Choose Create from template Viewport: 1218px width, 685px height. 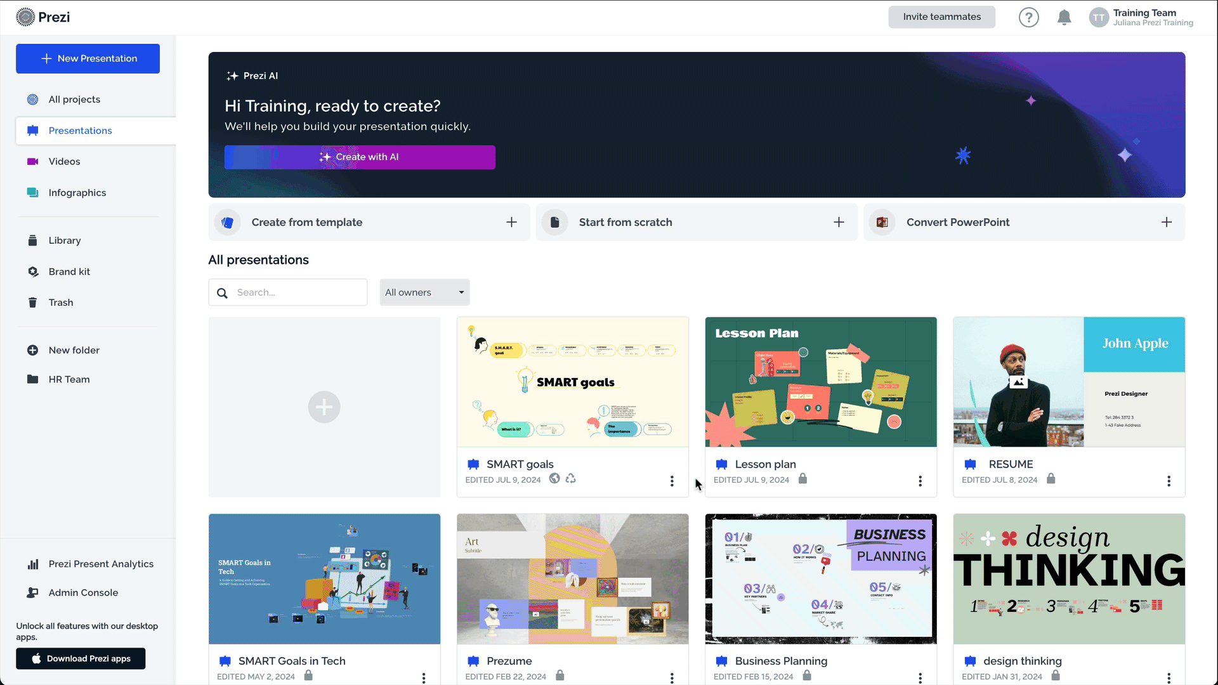coord(369,222)
